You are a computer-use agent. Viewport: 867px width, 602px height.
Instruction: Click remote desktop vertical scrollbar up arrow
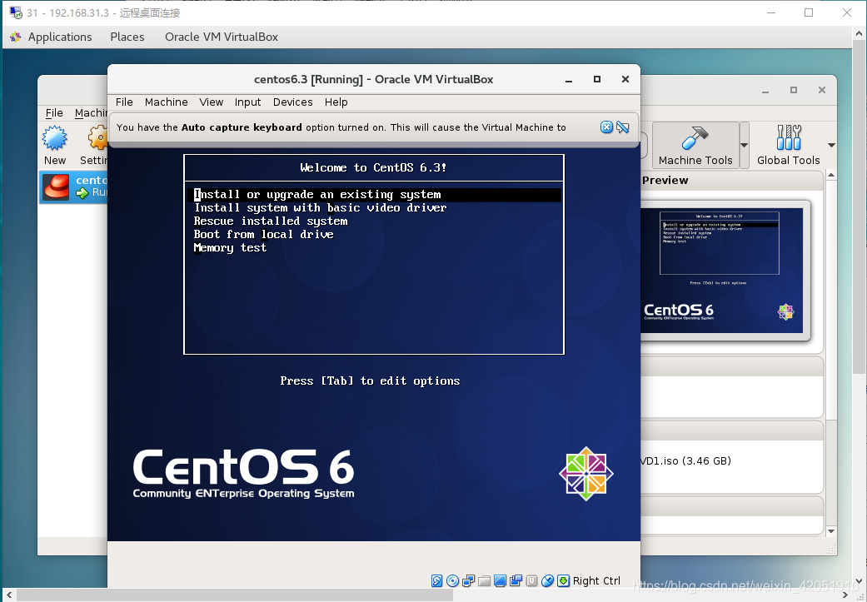click(860, 33)
